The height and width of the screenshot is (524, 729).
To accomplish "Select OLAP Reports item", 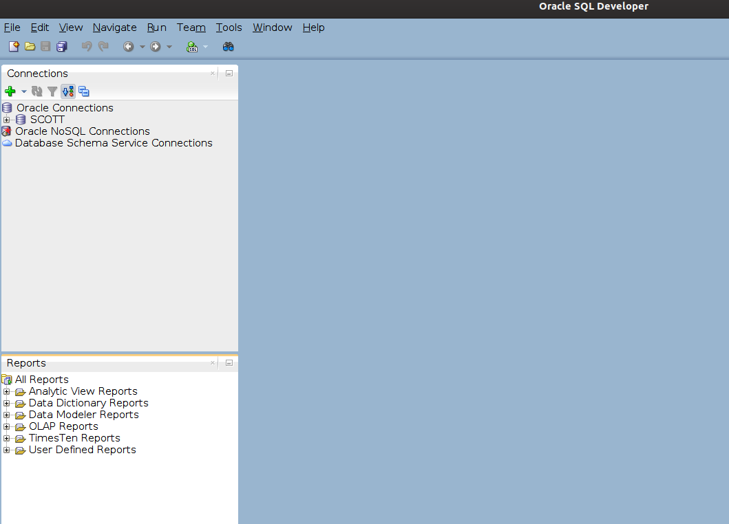I will point(64,426).
